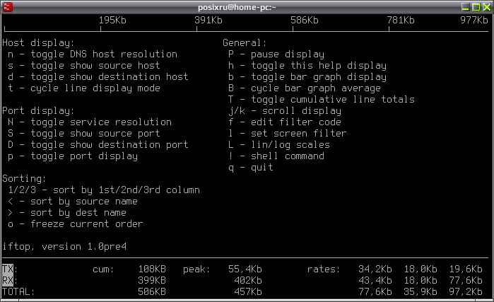Click the total peak value 457Kb
Viewport: 494px width, 302px height.
[x=248, y=292]
